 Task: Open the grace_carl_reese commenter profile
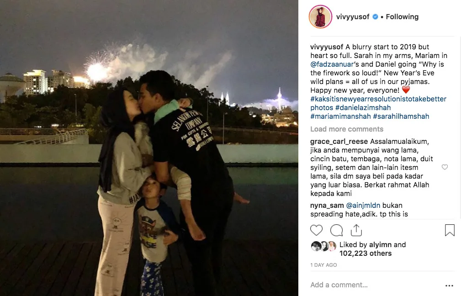point(339,142)
